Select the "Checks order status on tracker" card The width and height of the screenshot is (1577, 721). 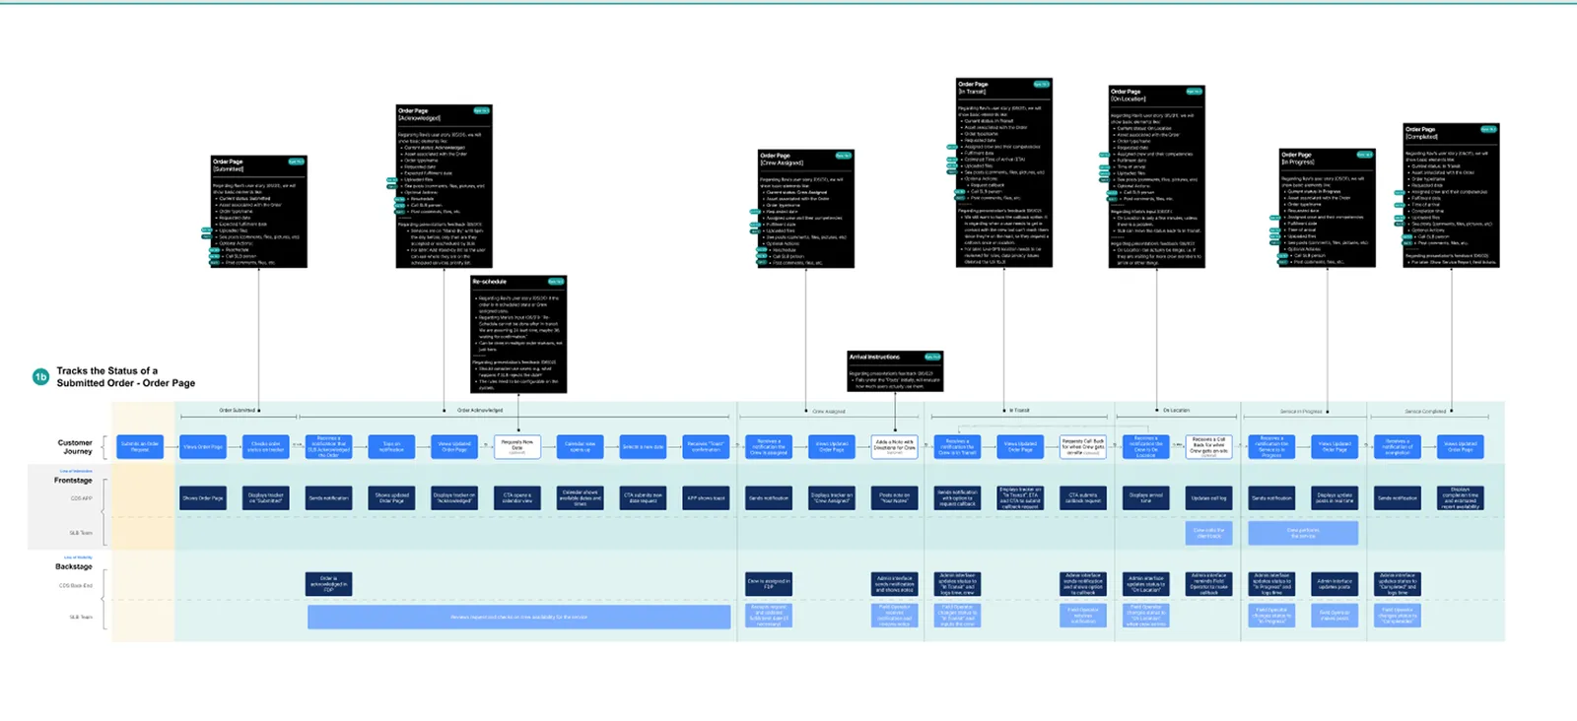click(x=266, y=447)
